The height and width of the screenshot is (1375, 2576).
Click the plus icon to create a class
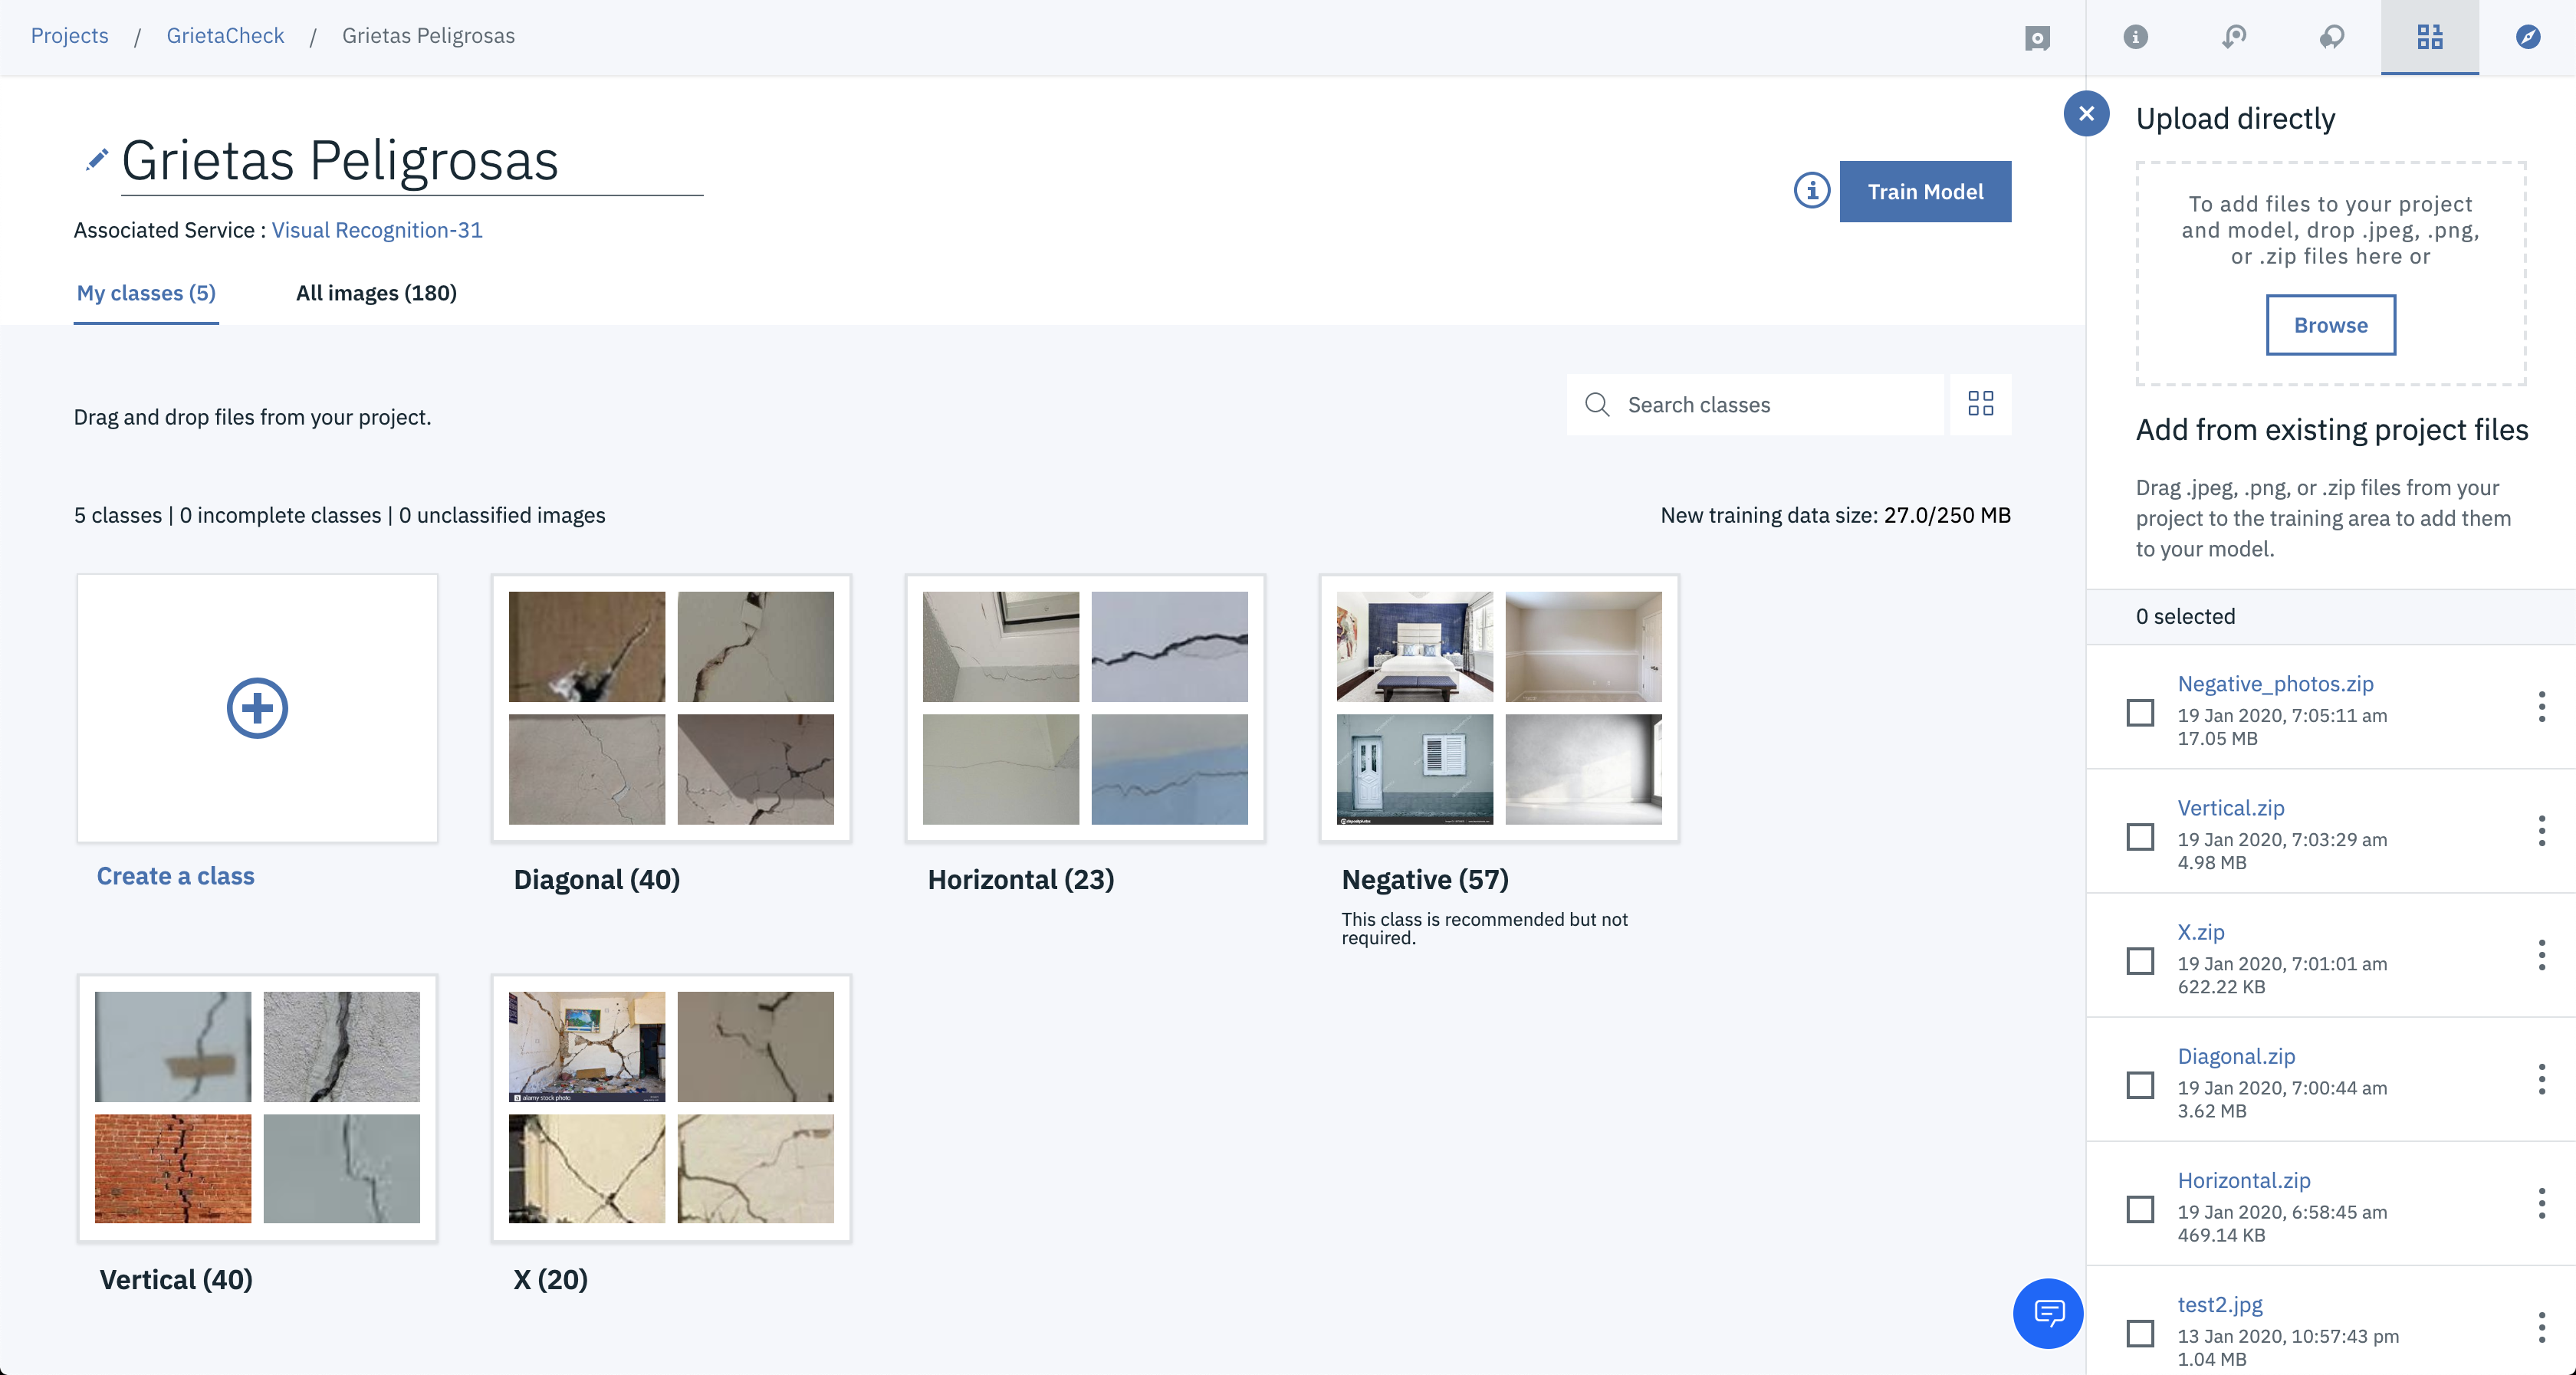[x=257, y=708]
